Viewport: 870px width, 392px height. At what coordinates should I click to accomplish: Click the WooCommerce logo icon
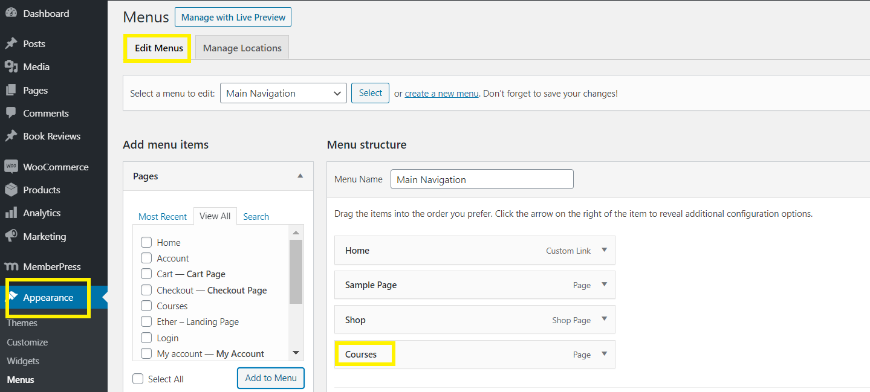point(11,167)
